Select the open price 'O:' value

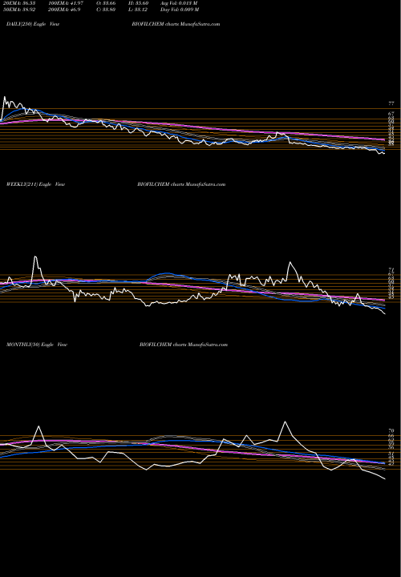click(x=106, y=3)
